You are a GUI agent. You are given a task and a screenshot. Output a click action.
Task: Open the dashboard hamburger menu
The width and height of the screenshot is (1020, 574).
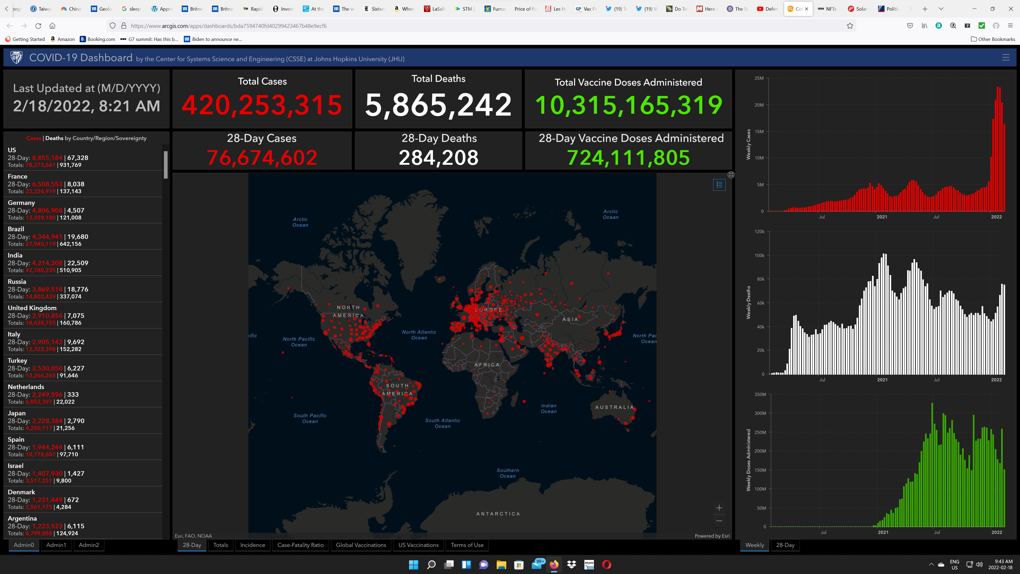coord(1005,57)
